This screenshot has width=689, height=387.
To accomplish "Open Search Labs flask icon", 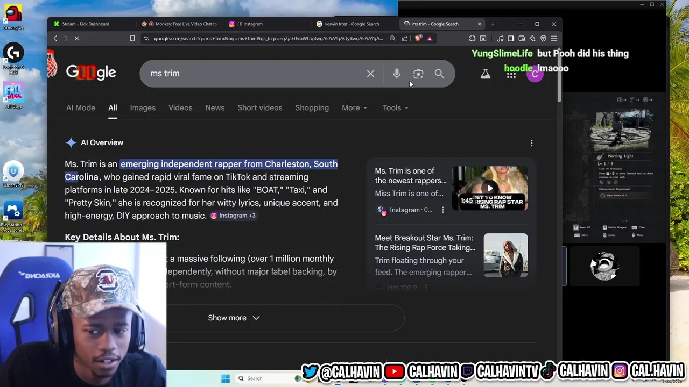I will point(486,74).
